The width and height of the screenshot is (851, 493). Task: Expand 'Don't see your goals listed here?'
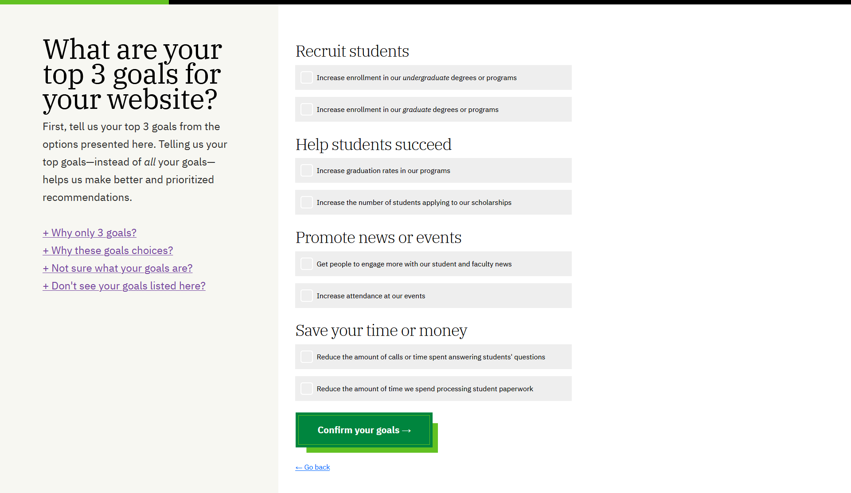click(x=124, y=286)
